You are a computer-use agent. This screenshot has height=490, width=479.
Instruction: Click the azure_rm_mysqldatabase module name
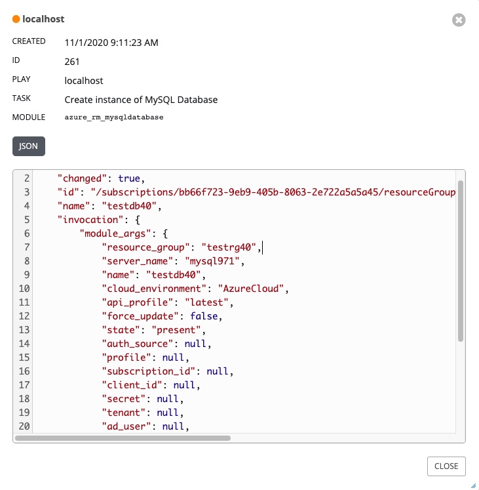tap(113, 117)
